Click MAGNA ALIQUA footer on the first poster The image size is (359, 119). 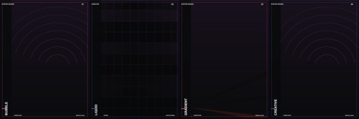[x=80, y=115]
